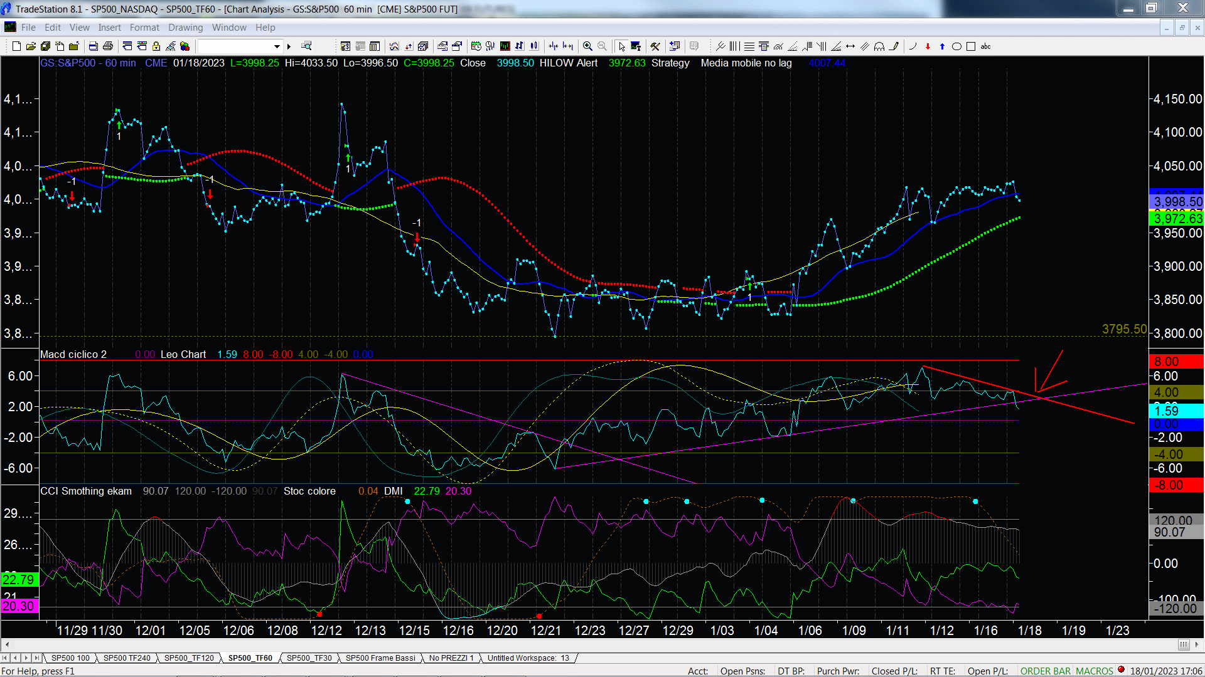Screen dimensions: 1205x677
Task: Click the Media mobile no lag label
Action: point(746,63)
